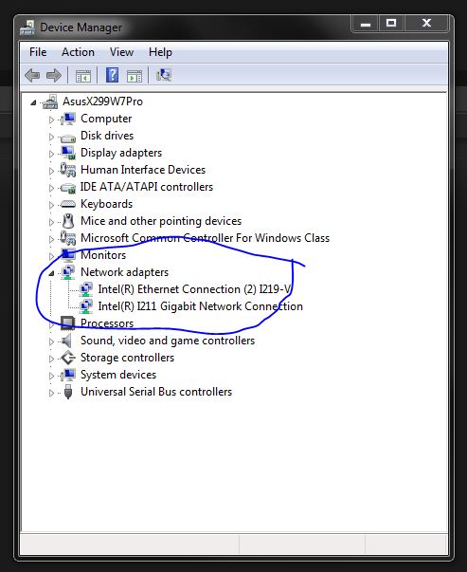Expand the Disk drives category
Image resolution: width=467 pixels, height=572 pixels.
(51, 137)
